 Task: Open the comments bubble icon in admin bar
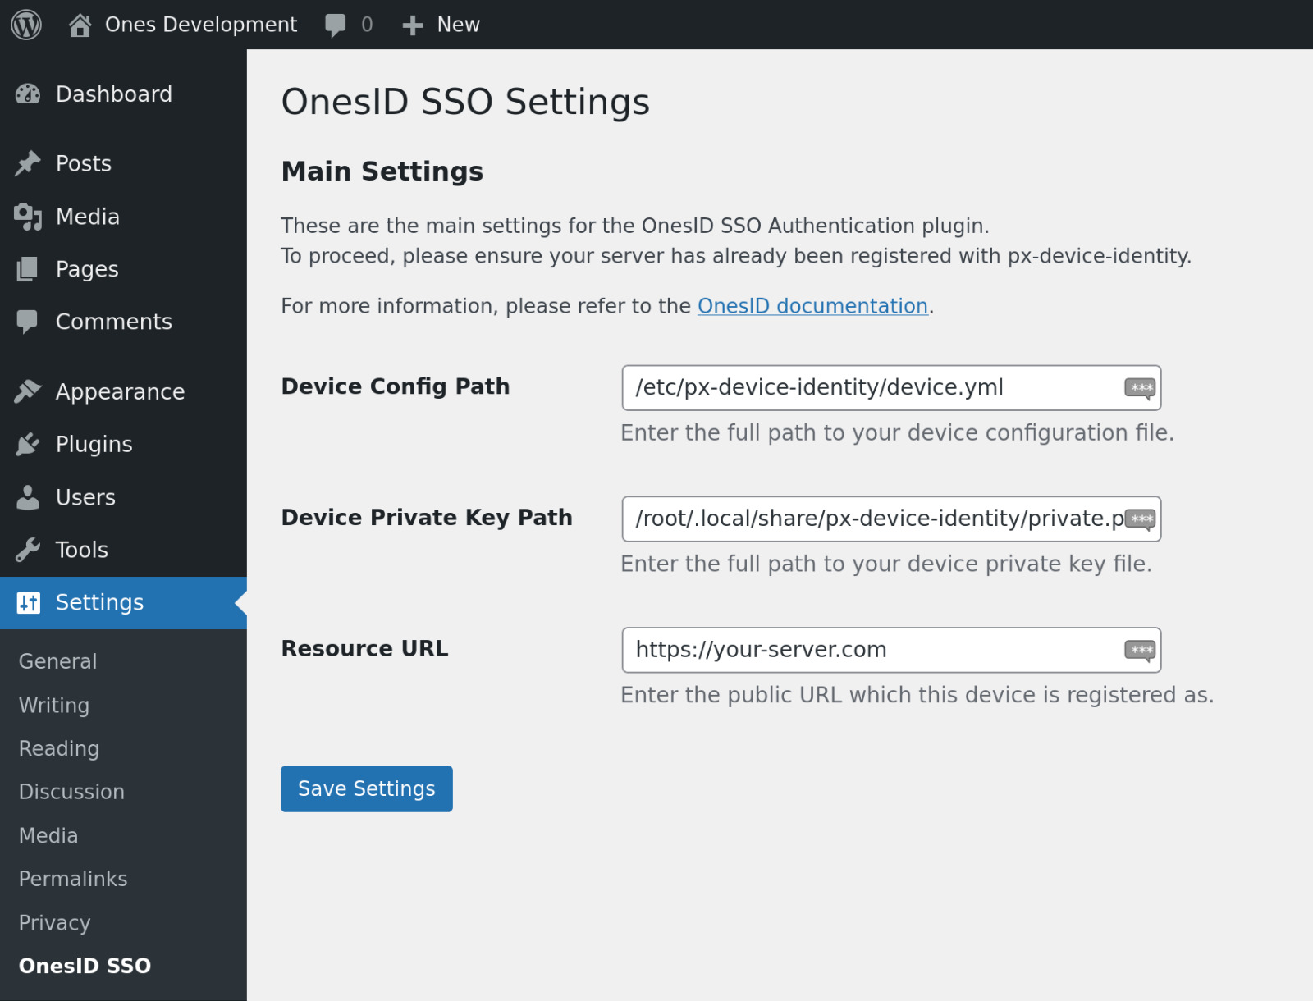point(335,25)
